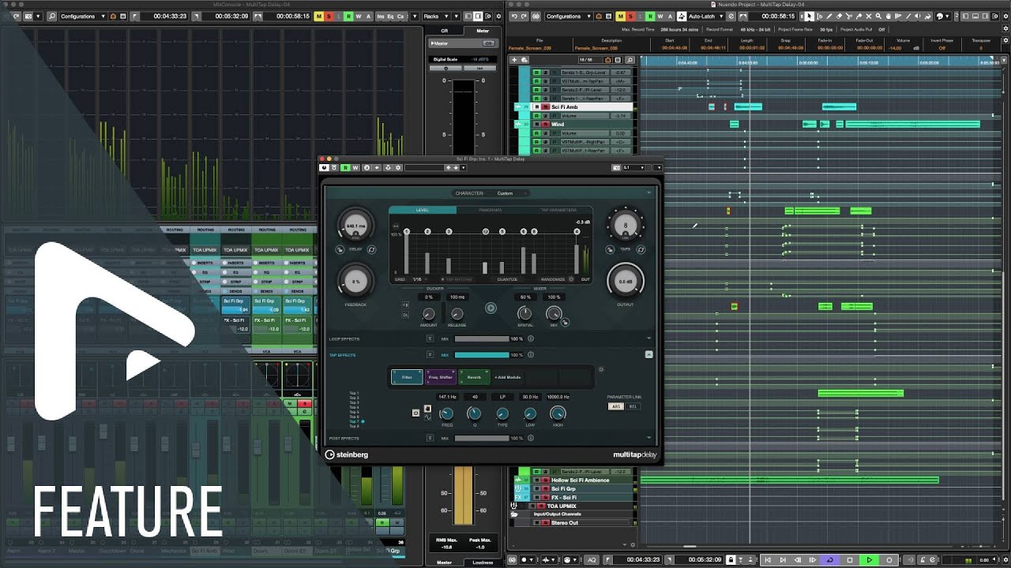Select the Erase tool in project toolbar
The height and width of the screenshot is (568, 1011).
(839, 16)
